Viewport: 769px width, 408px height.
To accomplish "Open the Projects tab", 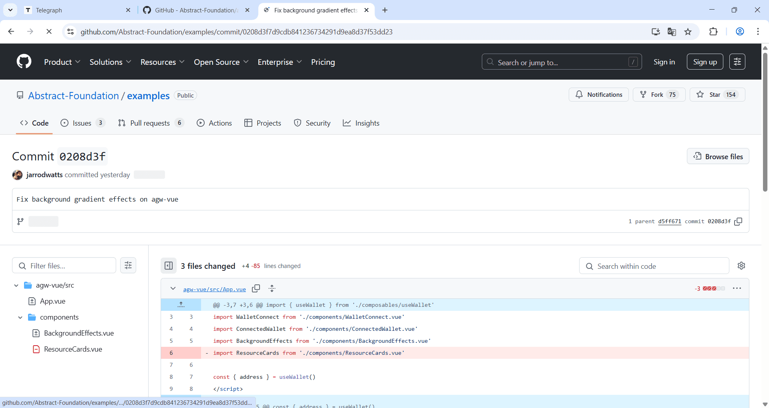I will 263,123.
